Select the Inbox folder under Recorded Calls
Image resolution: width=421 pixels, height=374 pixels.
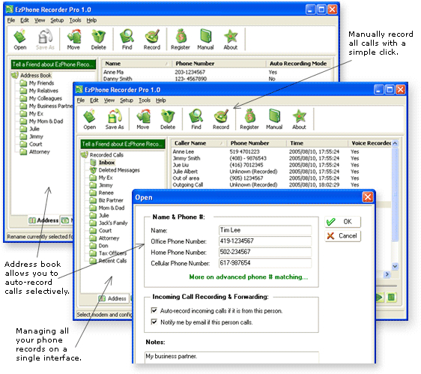(106, 163)
